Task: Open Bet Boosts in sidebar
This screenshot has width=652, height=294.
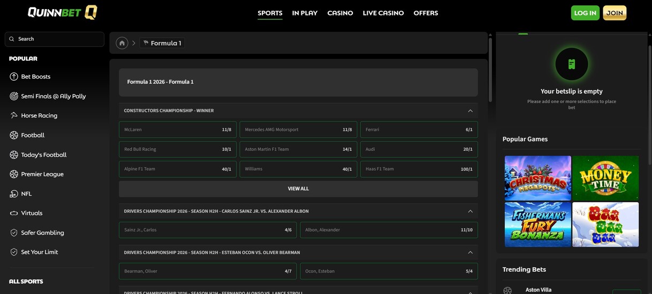Action: pos(36,76)
